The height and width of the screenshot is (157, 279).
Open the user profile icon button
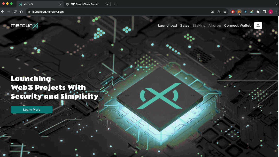click(x=258, y=25)
